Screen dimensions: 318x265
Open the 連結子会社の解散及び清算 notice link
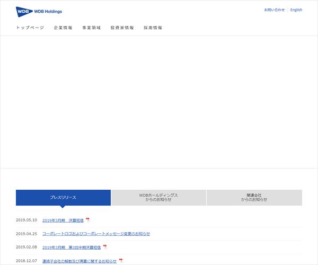79,261
